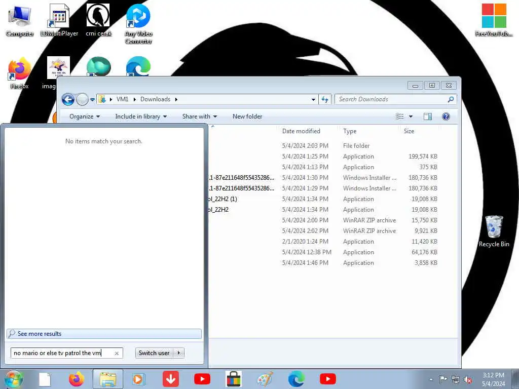Open blank document icon in taskbar

click(45, 379)
